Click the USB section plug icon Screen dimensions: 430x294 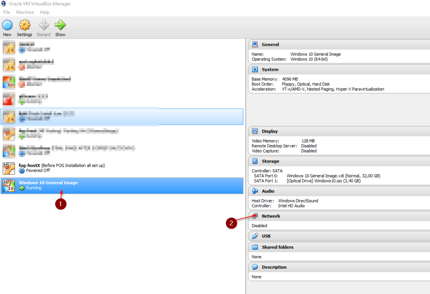(255, 236)
